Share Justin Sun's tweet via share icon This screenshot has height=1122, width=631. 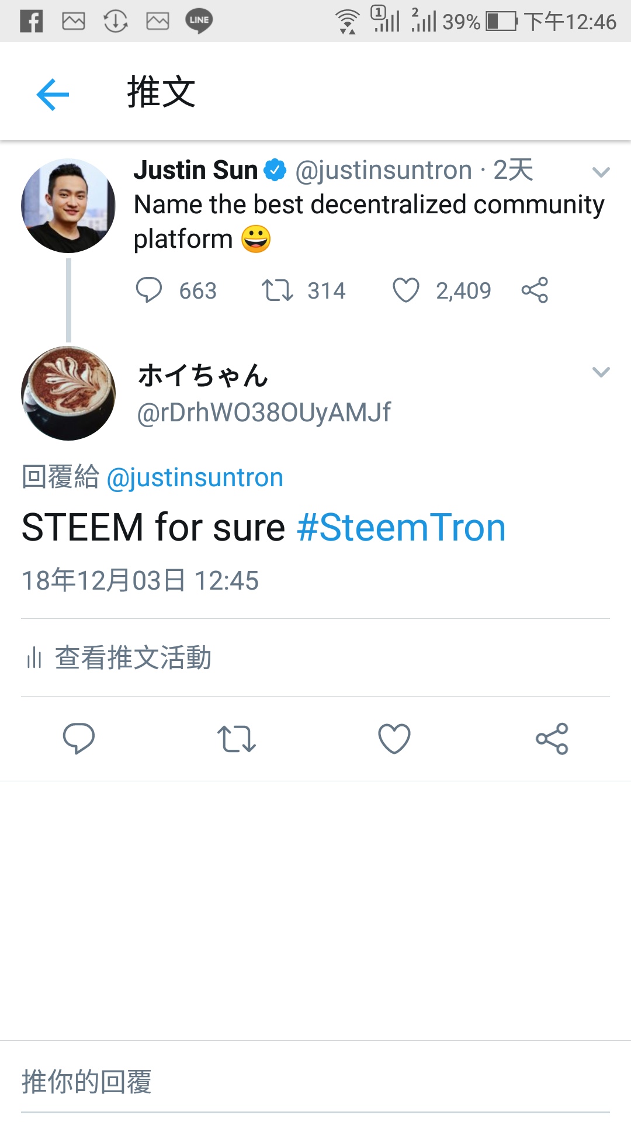click(x=535, y=290)
